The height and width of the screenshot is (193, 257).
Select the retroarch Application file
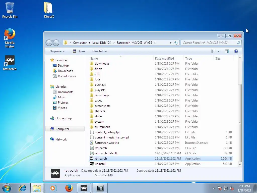click(x=161, y=159)
